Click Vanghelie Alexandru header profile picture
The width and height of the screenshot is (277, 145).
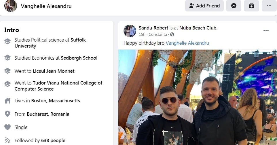pyautogui.click(x=11, y=6)
